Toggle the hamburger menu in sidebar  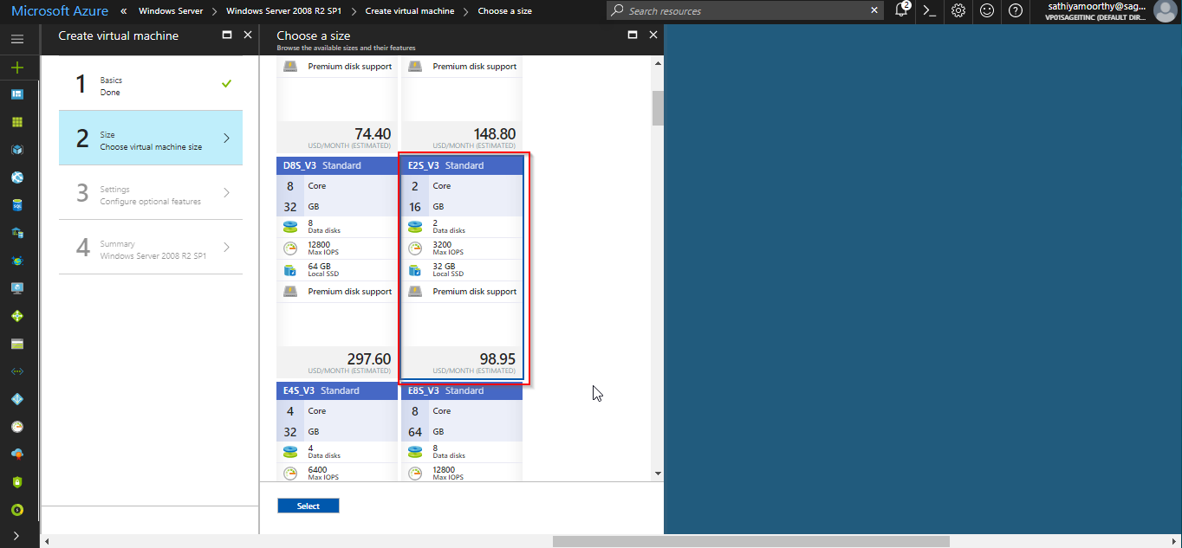pyautogui.click(x=17, y=40)
